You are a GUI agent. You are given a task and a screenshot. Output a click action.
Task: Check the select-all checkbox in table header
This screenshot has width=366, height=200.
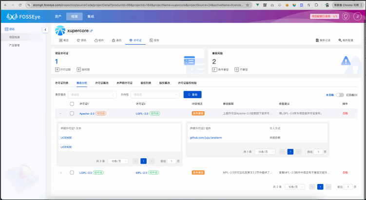[72, 104]
